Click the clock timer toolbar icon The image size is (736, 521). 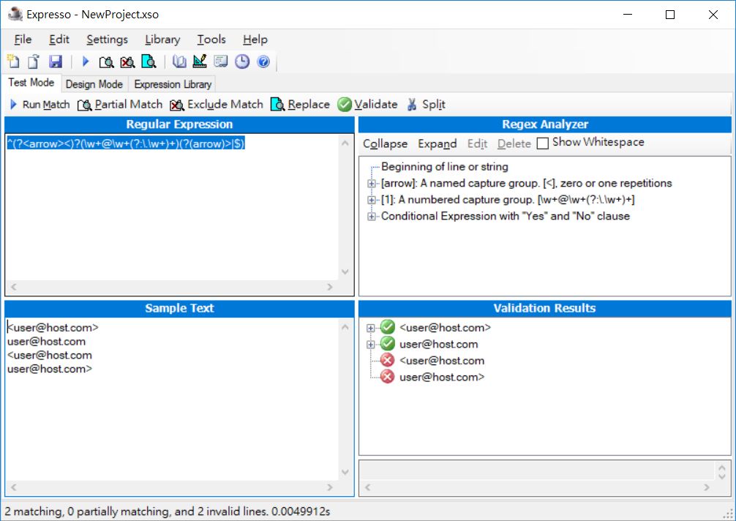click(x=242, y=61)
